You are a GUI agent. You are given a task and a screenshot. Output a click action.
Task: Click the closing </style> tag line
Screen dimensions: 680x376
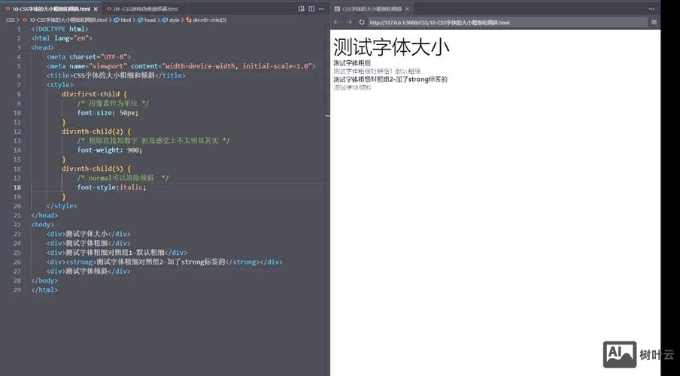click(x=62, y=206)
